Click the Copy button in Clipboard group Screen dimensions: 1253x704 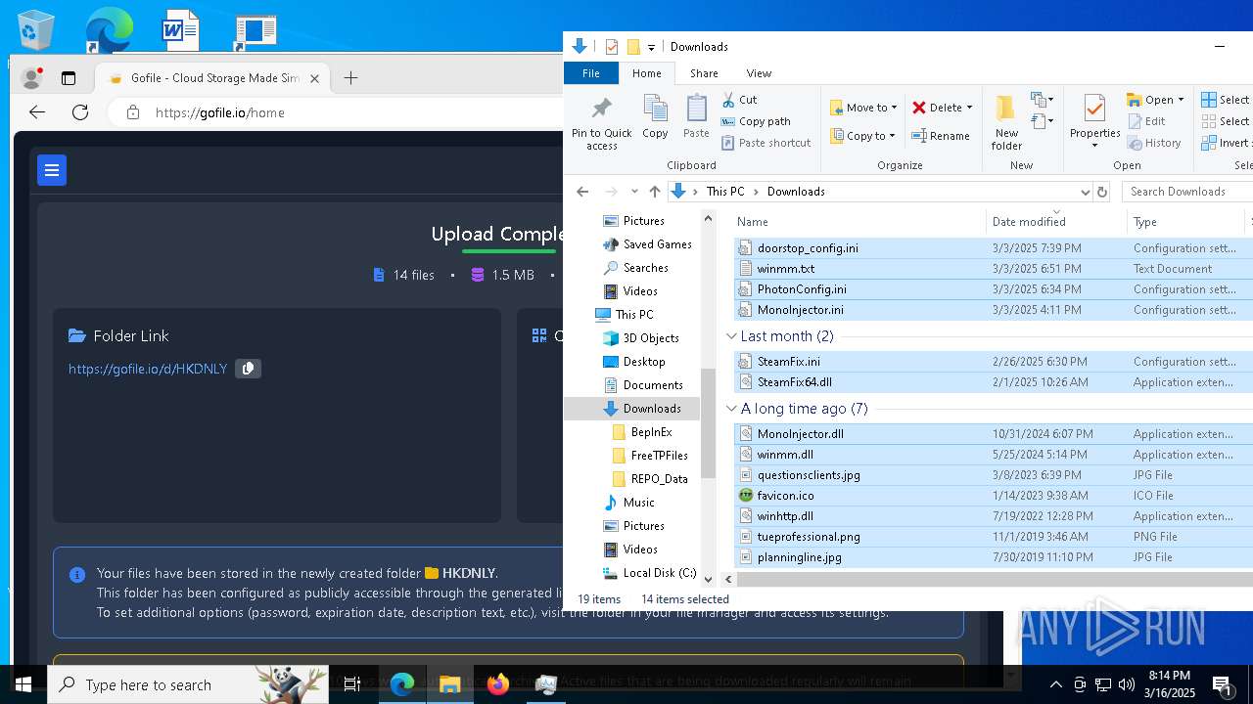tap(655, 117)
